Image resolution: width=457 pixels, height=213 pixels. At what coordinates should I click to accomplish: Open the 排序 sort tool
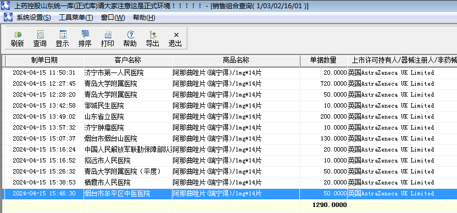point(85,39)
